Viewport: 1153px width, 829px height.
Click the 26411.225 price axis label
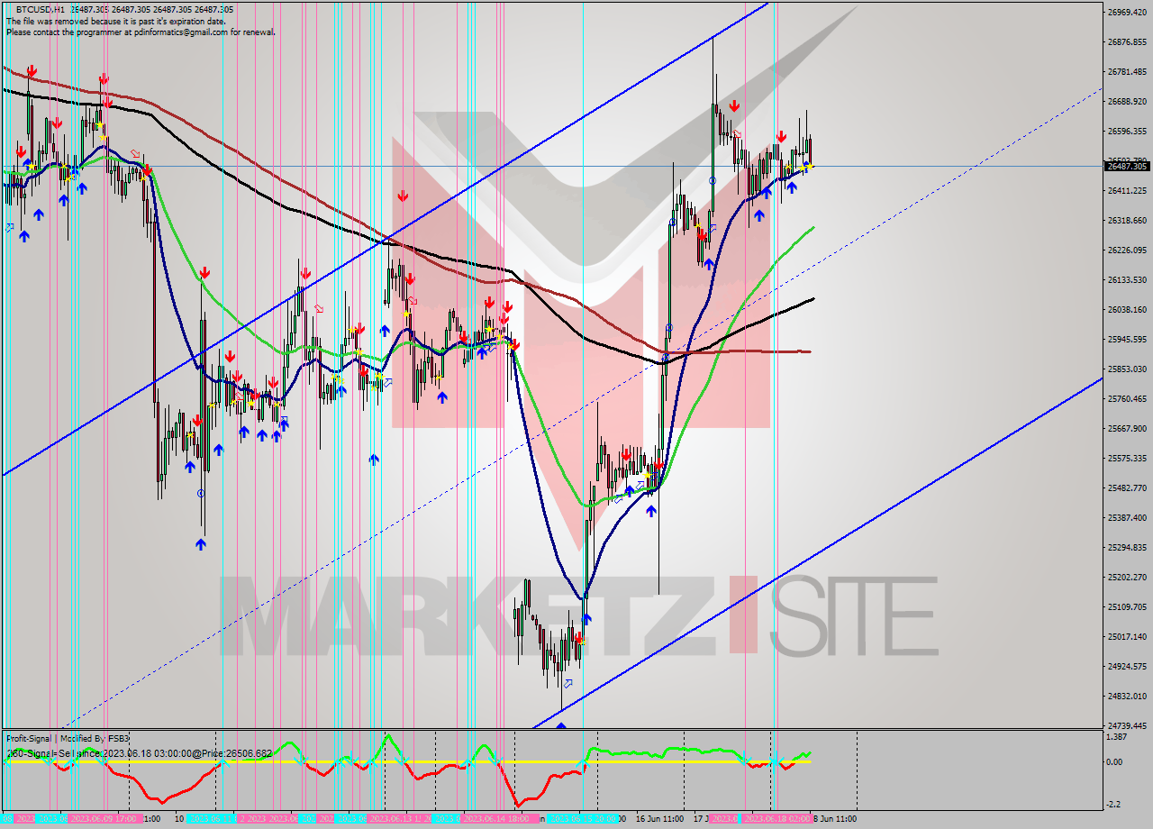click(x=1127, y=191)
